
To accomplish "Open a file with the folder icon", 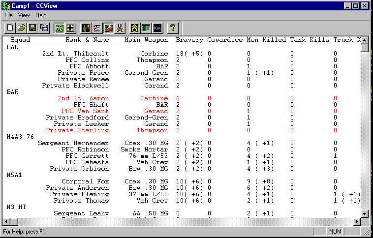I will 22,28.
